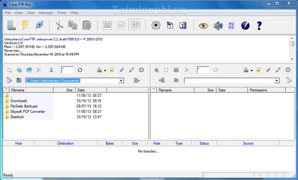
Task: Click the Paste clipboard icon
Action: pyautogui.click(x=87, y=25)
